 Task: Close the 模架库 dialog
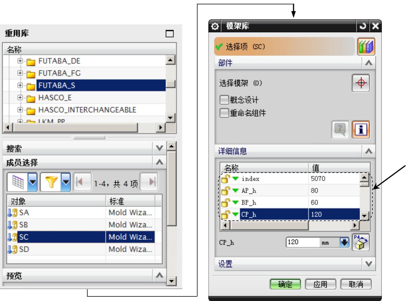[x=376, y=26]
